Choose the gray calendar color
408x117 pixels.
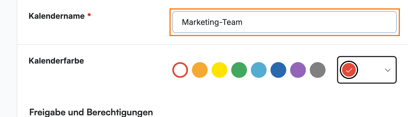(x=318, y=70)
